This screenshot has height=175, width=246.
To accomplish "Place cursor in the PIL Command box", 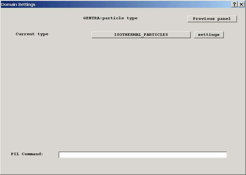I will [143, 155].
